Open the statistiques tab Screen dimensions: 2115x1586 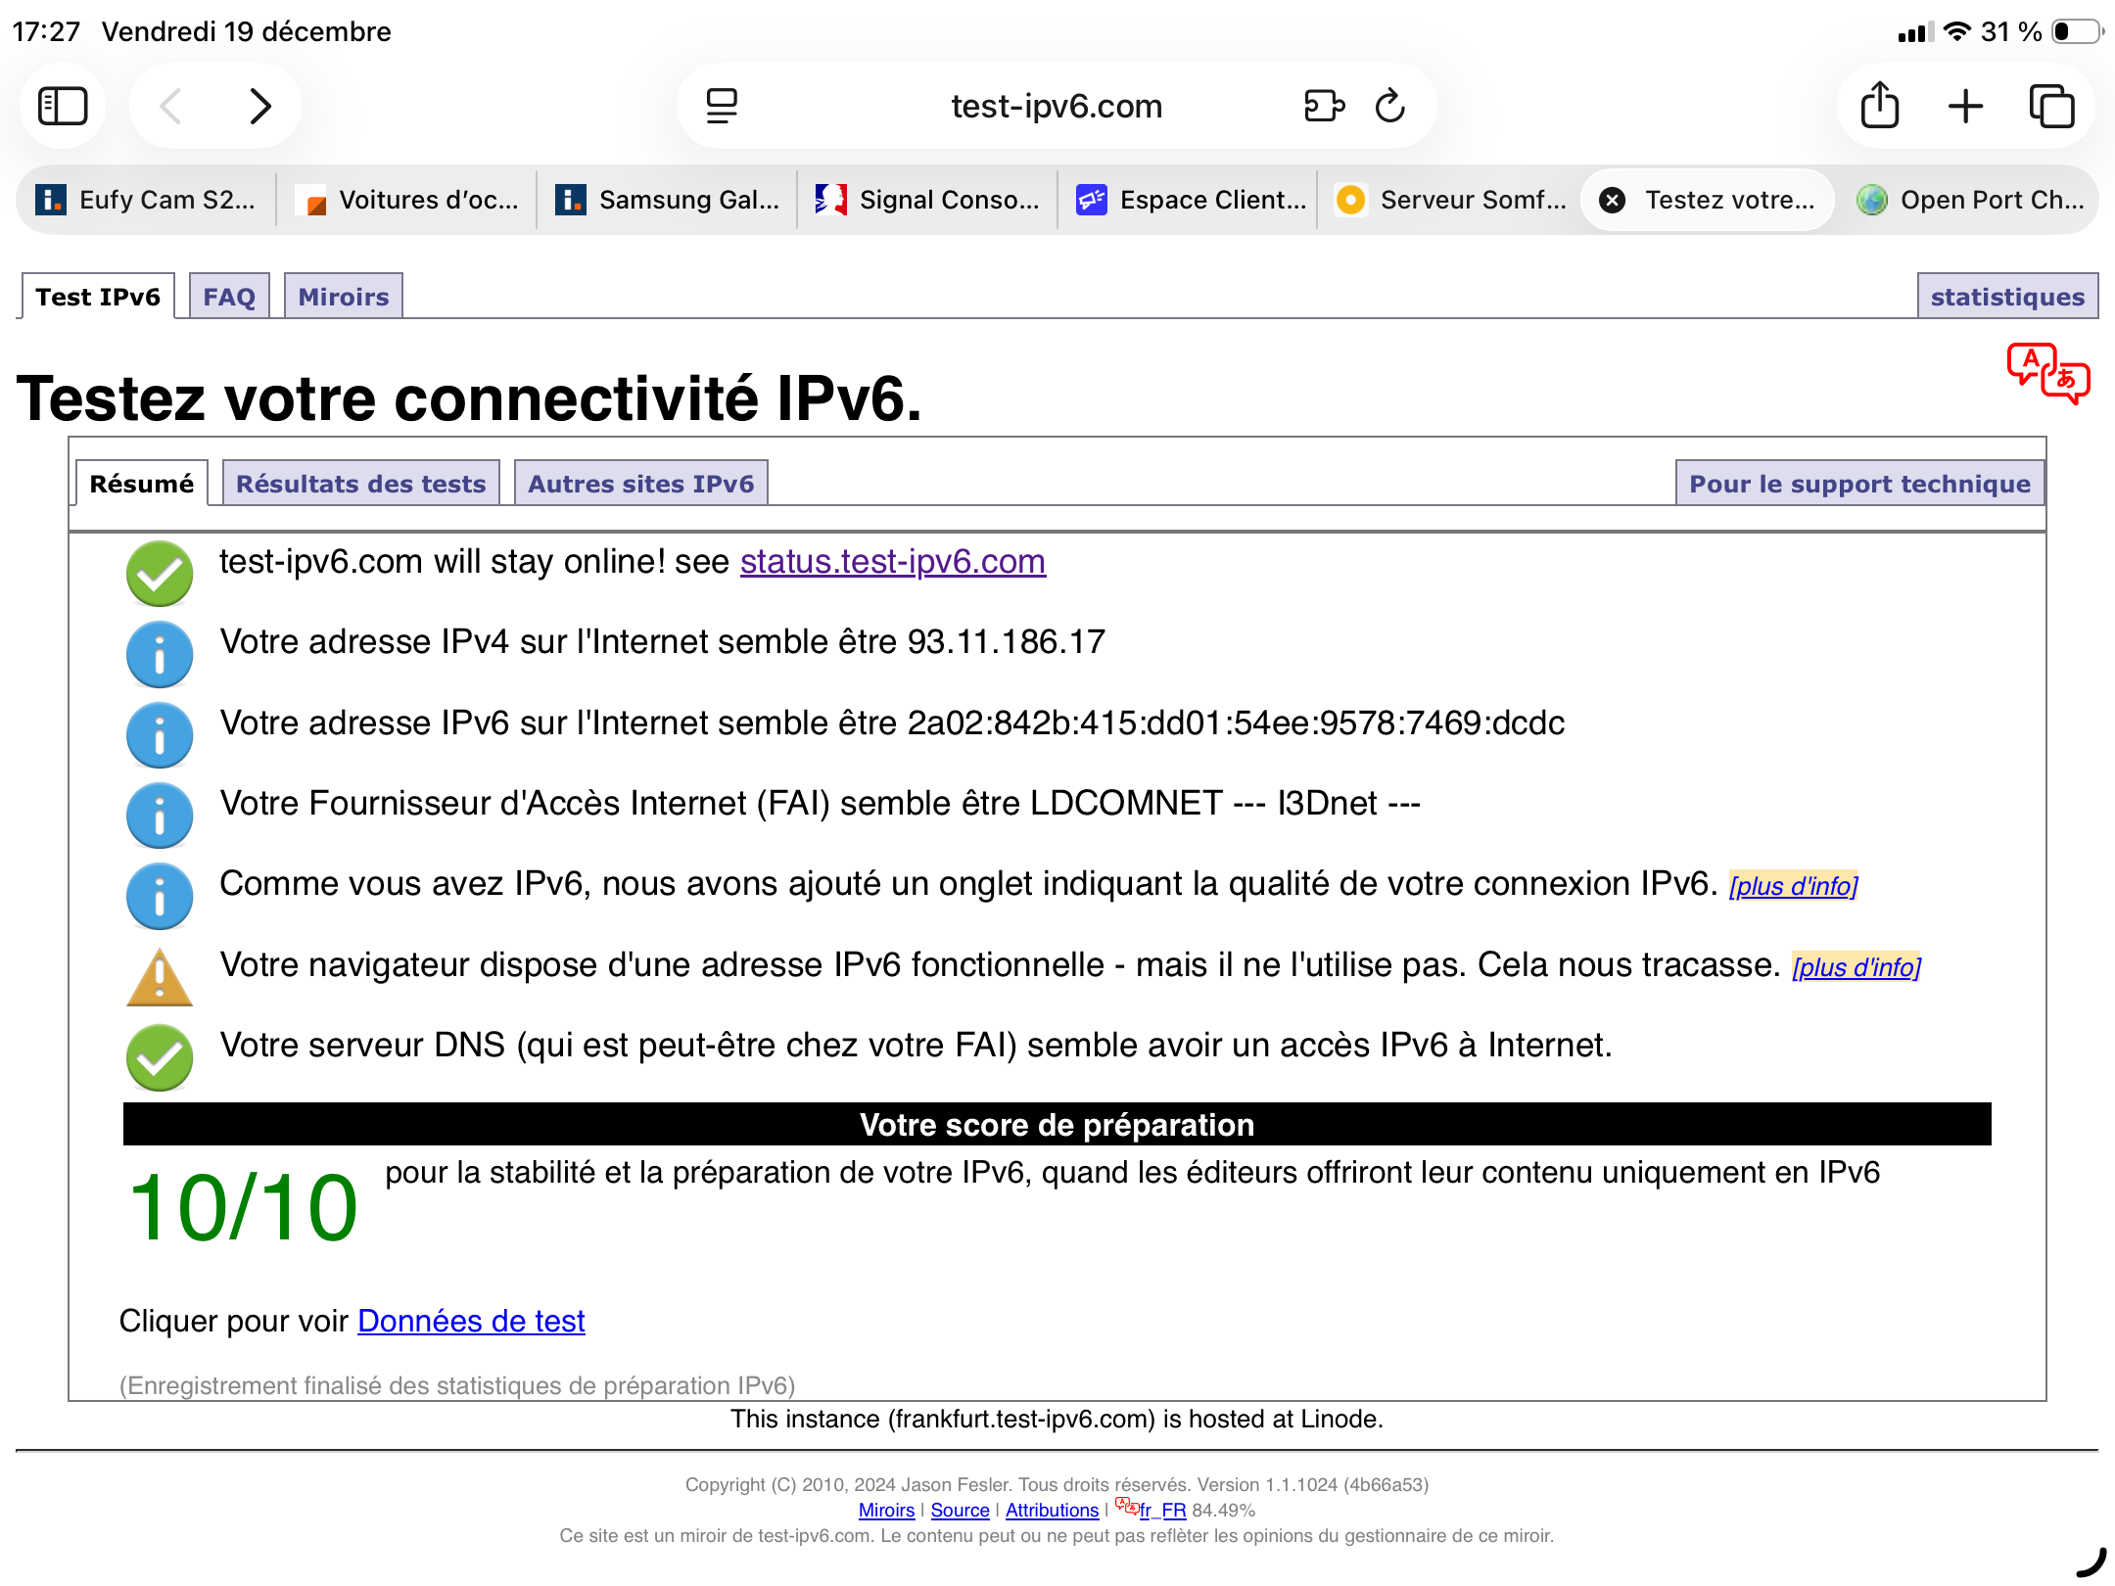2006,297
